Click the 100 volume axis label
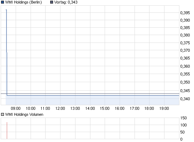 click(183, 125)
